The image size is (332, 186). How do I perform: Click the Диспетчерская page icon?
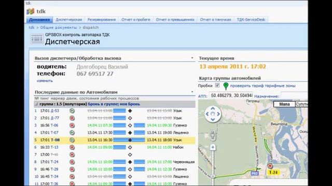point(37,39)
